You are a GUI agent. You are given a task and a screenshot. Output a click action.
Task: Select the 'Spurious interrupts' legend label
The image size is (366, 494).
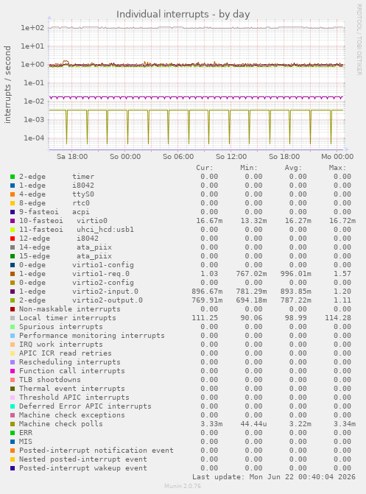[61, 327]
